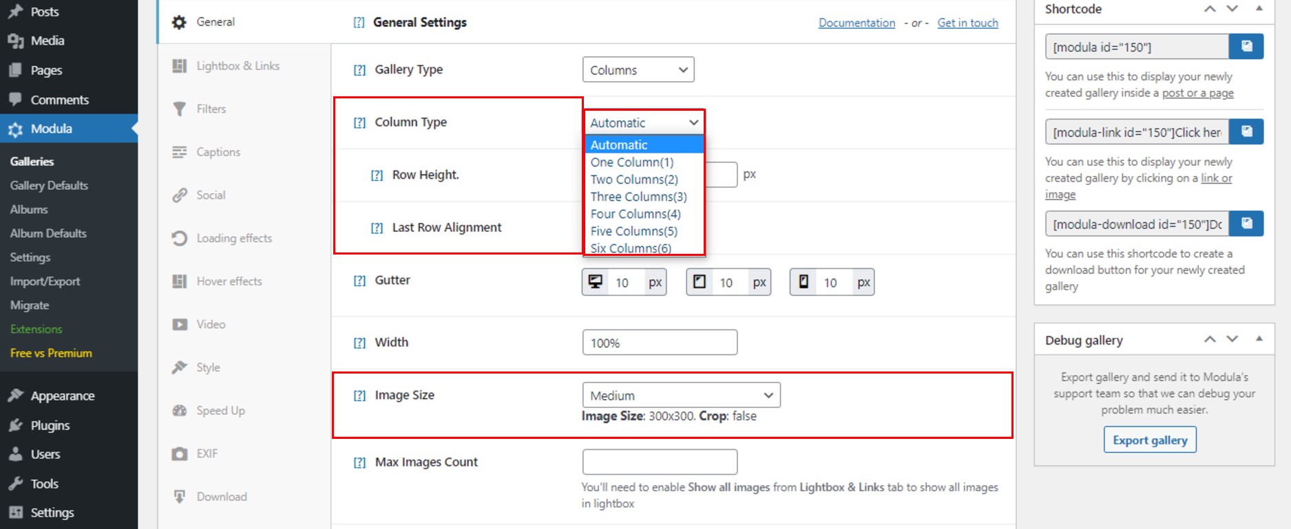Viewport: 1291px width, 529px height.
Task: Open the Gallery Type dropdown
Action: 638,69
